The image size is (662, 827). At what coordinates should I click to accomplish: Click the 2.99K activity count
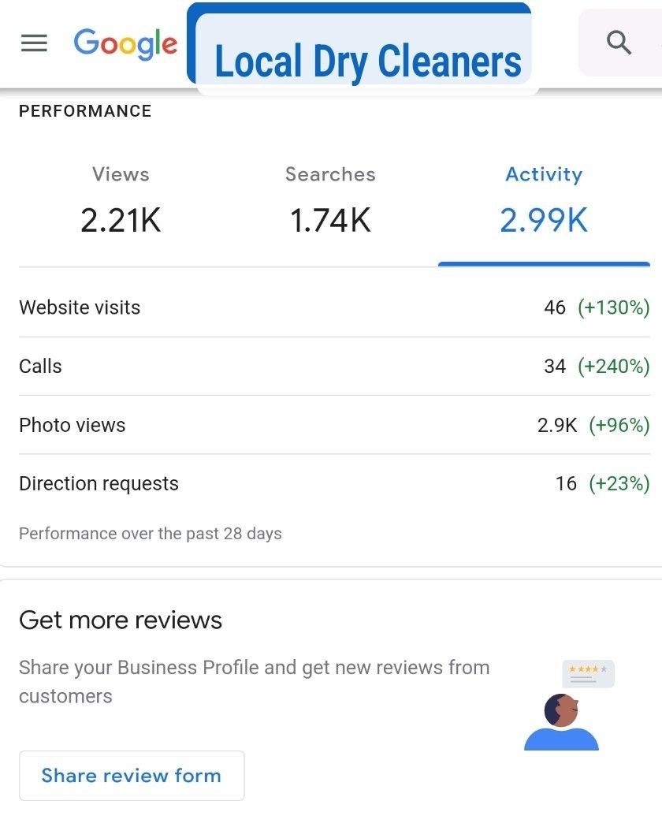click(x=544, y=221)
